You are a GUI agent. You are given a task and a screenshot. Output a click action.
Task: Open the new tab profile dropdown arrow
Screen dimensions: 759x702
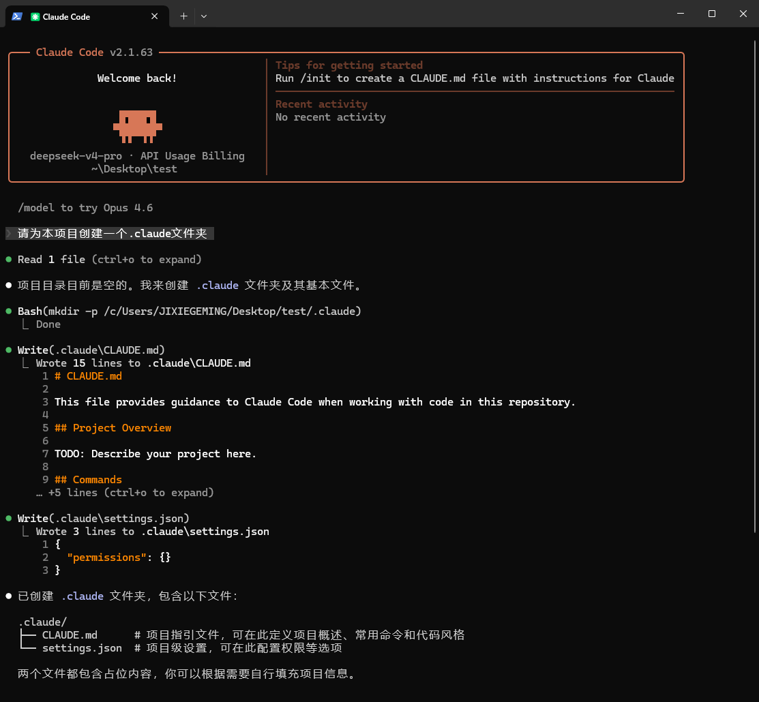pos(204,16)
